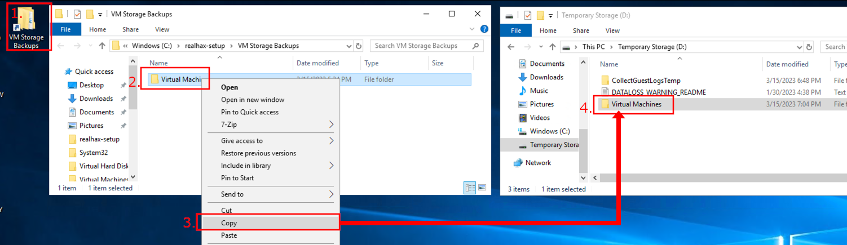The image size is (847, 245).
Task: Click the help icon in VM Storage Backups window
Action: click(484, 29)
